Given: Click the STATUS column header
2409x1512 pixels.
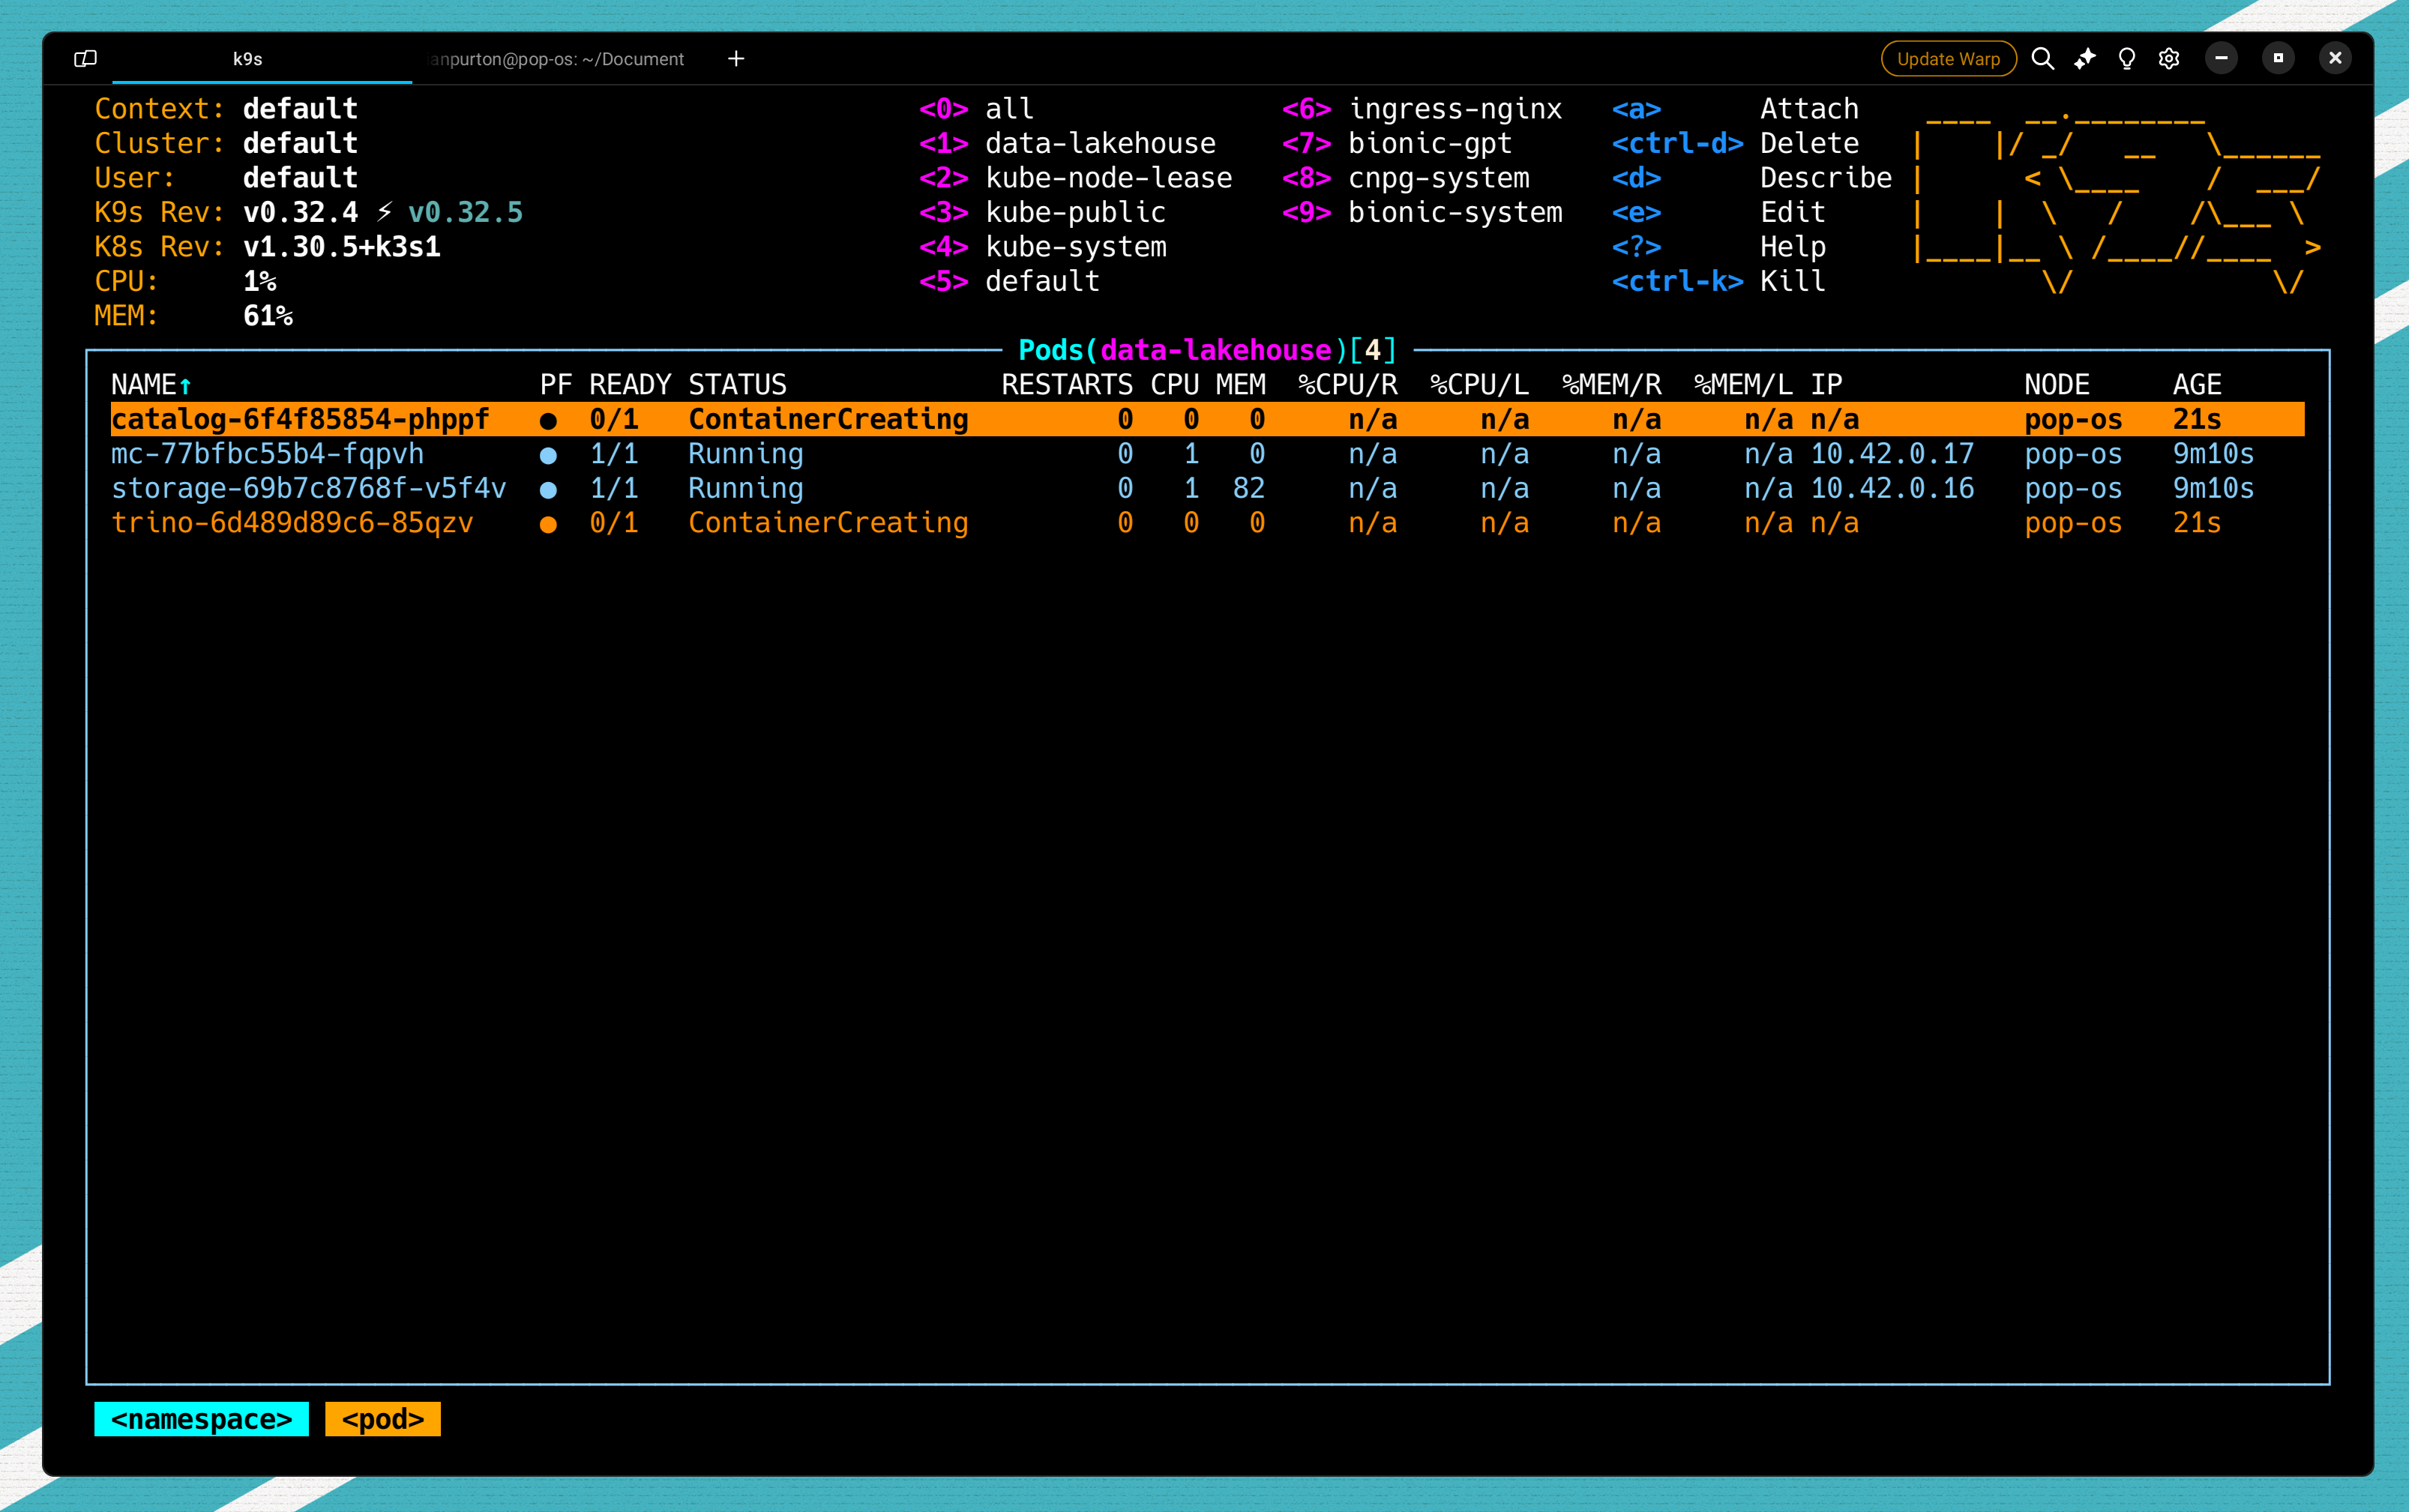Looking at the screenshot, I should (x=737, y=385).
